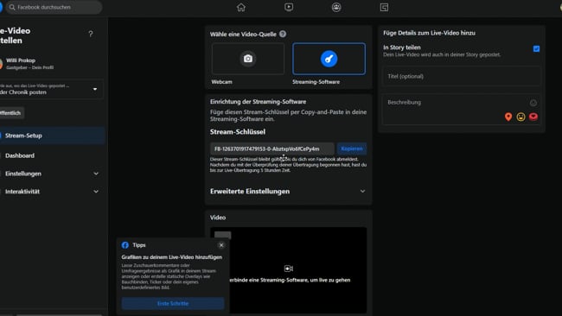Select the Webcam camera source
This screenshot has height=316, width=562.
pos(248,59)
